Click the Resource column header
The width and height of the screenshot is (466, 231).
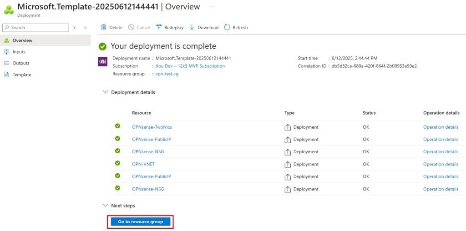tap(142, 113)
